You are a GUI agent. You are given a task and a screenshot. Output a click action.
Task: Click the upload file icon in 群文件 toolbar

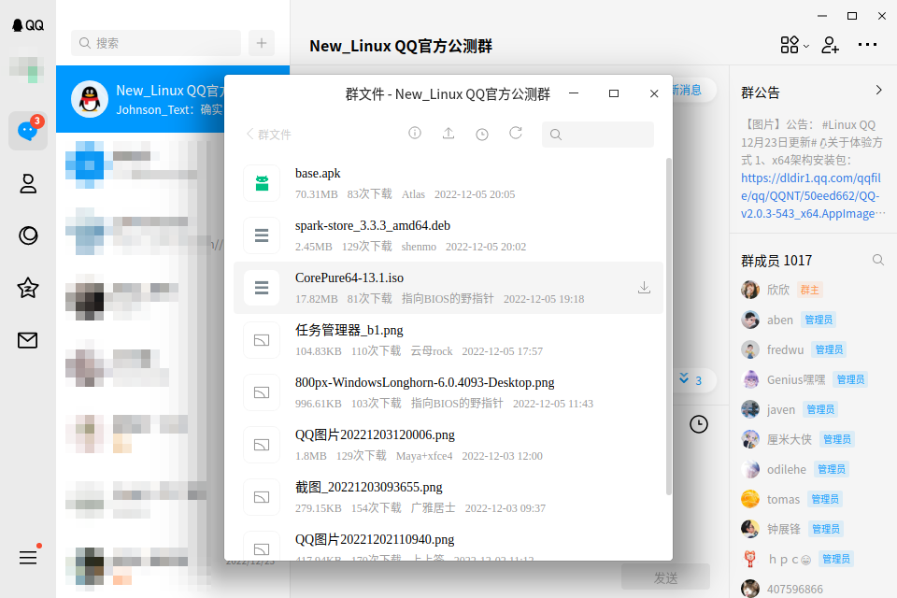448,134
